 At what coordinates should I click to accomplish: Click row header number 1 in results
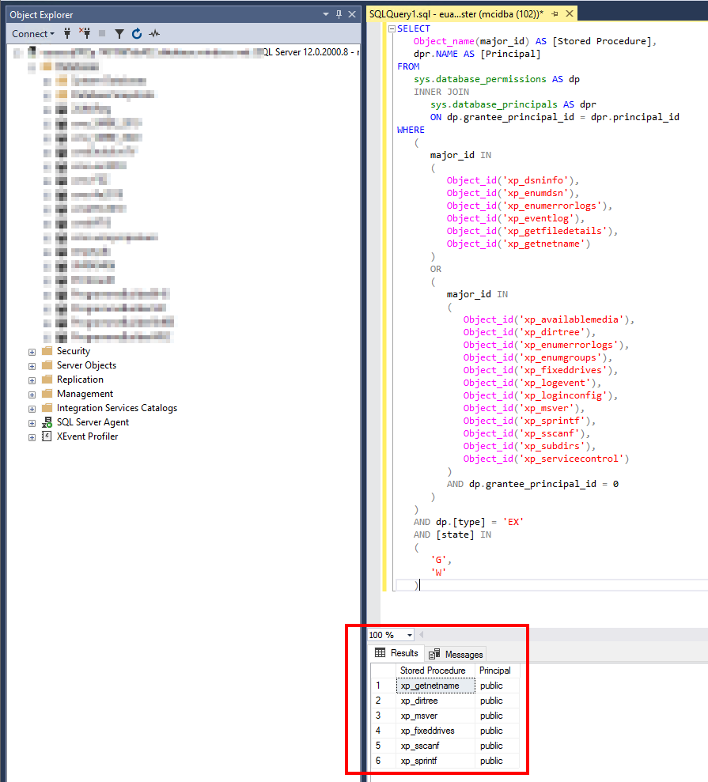(384, 686)
